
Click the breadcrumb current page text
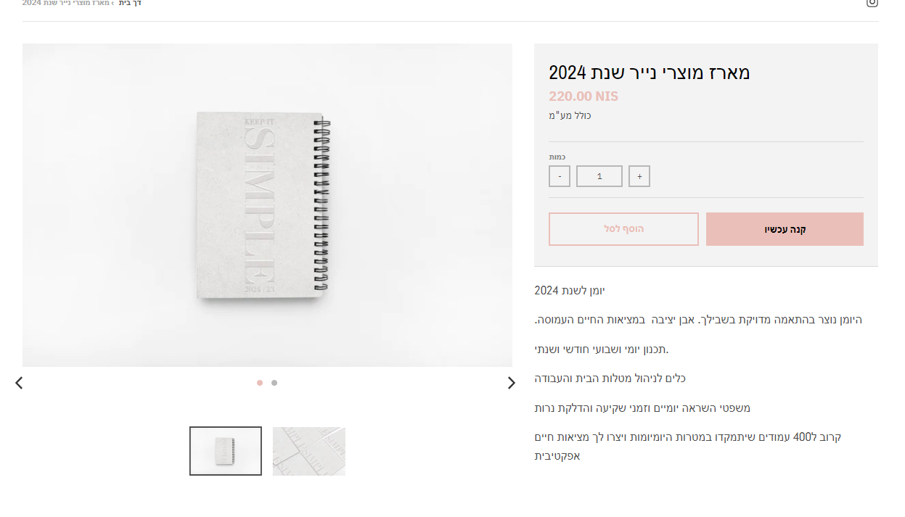click(x=65, y=3)
